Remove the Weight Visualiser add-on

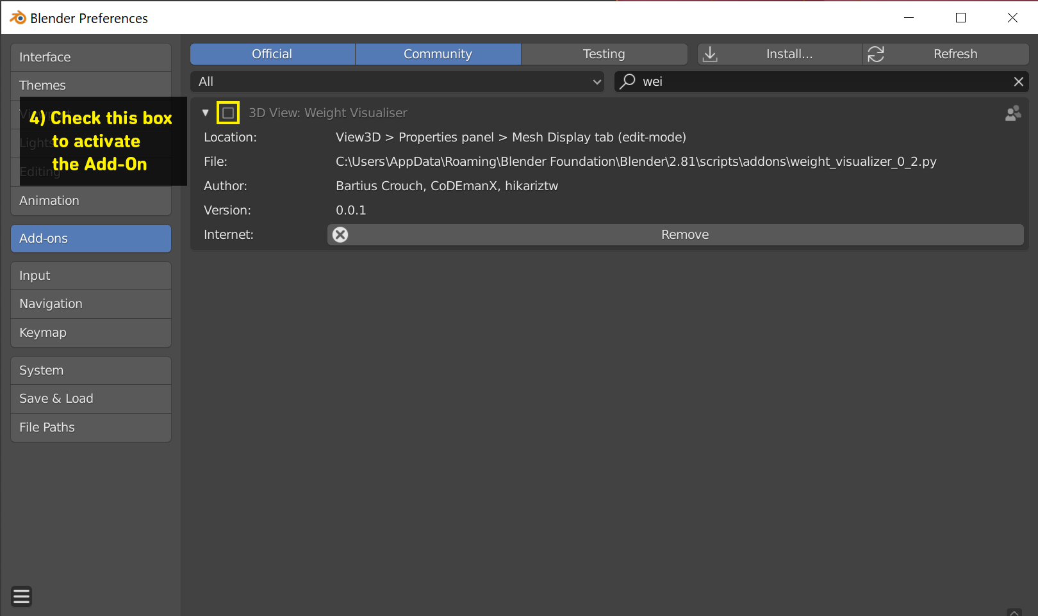pyautogui.click(x=675, y=234)
